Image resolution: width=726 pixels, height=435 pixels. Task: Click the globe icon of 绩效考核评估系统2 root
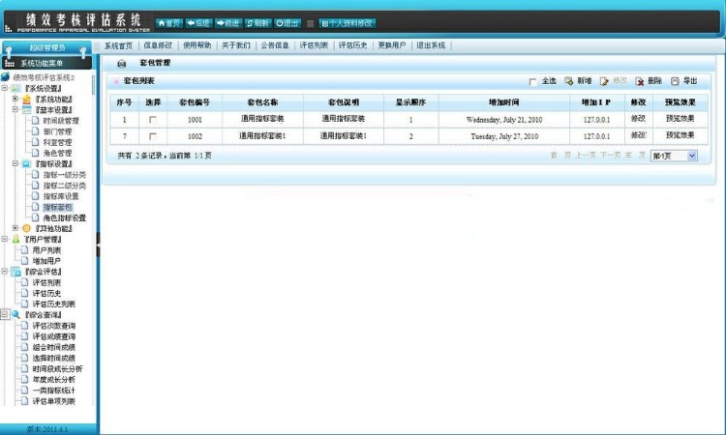click(5, 76)
